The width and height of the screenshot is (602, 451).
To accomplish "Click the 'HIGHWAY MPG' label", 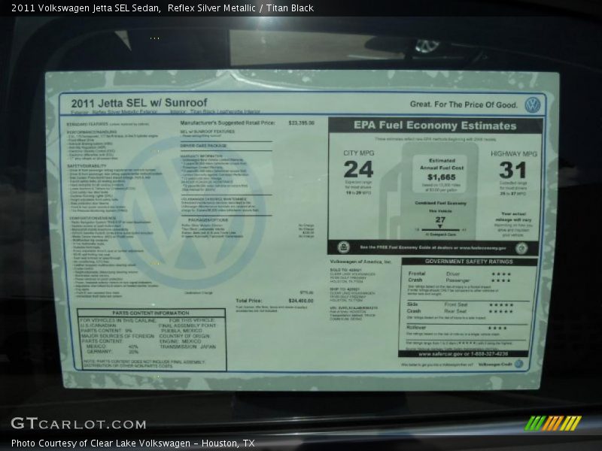I will (x=514, y=154).
